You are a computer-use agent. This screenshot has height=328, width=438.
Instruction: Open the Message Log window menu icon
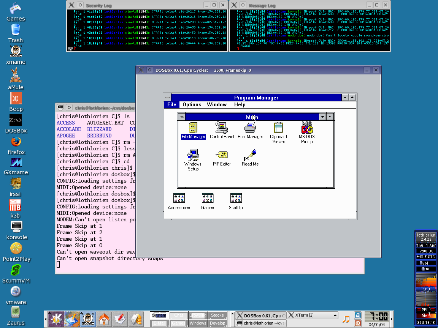point(234,5)
